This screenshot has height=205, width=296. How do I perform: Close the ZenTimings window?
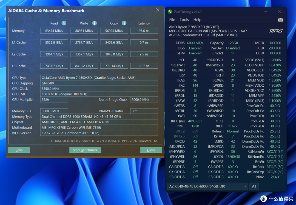[x=280, y=12]
